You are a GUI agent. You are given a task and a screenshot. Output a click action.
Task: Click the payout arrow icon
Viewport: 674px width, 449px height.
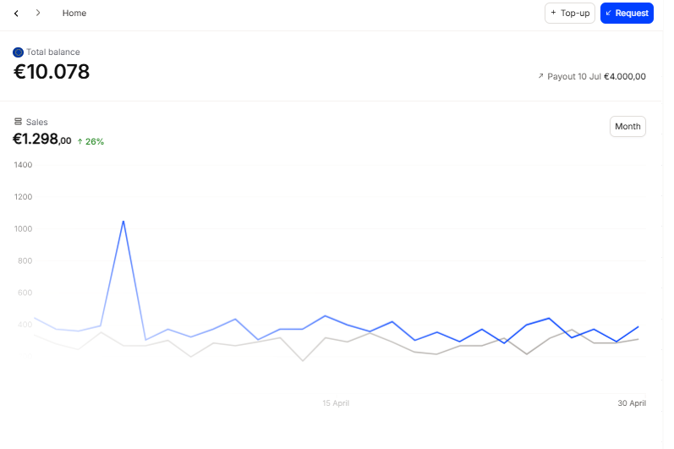[540, 76]
